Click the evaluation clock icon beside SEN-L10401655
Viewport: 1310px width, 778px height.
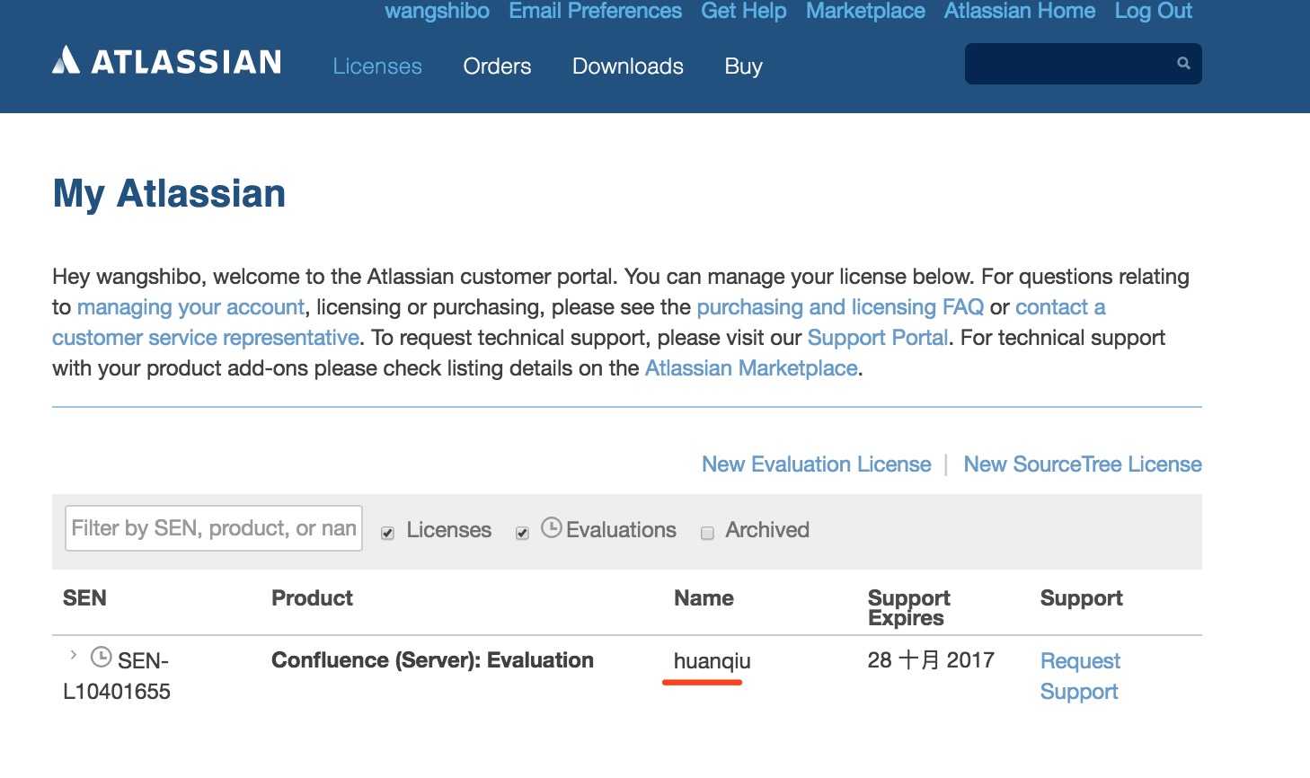(102, 658)
